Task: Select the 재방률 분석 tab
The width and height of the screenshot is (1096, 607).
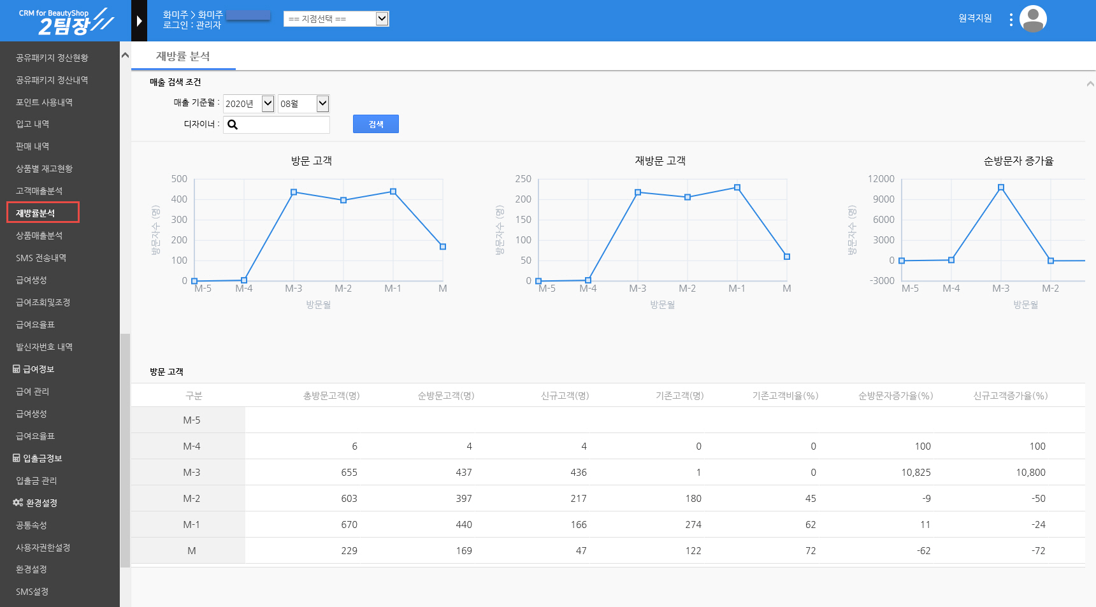Action: click(x=183, y=56)
